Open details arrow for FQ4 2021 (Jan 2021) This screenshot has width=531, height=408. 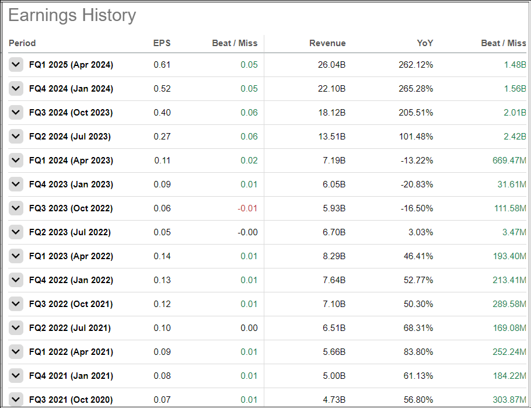(16, 376)
